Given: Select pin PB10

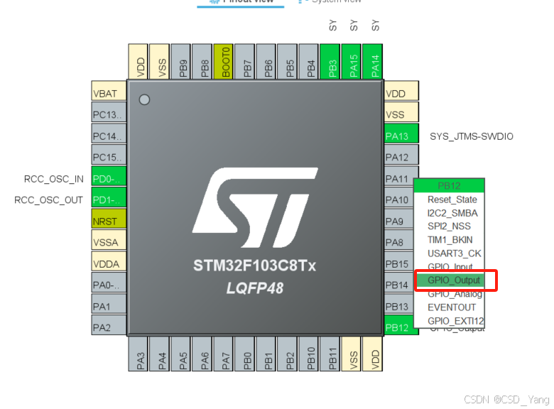Looking at the screenshot, I should click(308, 354).
